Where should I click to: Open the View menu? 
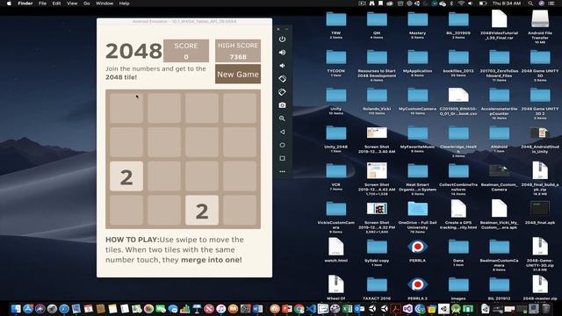tap(72, 4)
